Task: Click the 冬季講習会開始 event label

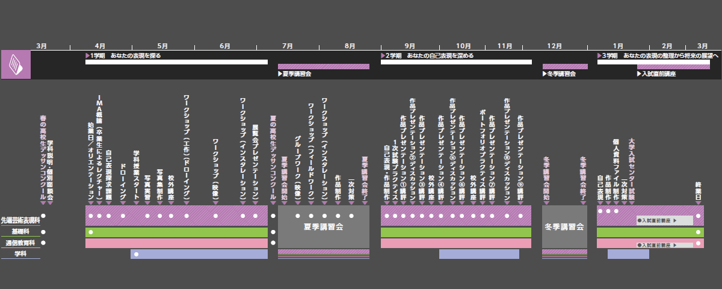Action: (546, 179)
